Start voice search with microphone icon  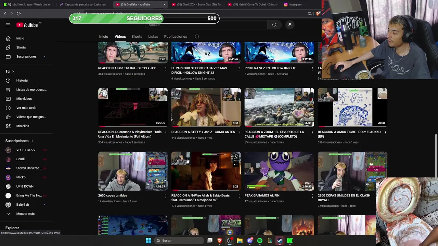click(290, 25)
